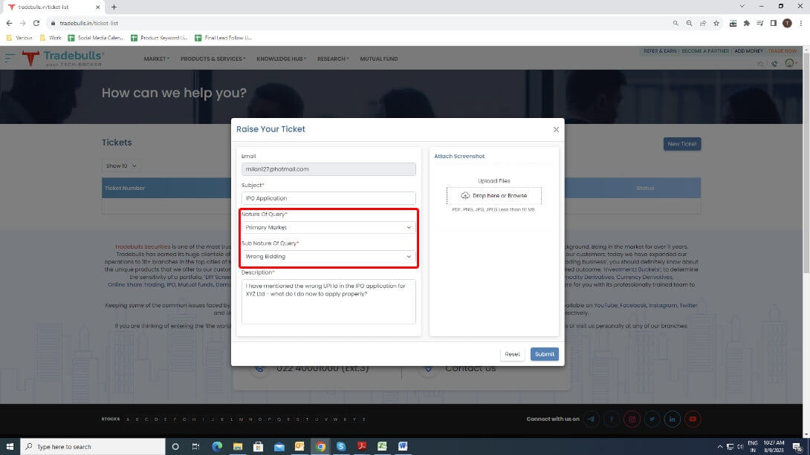Click the upload cloud icon in the drop zone
Screen dimensions: 810x455
465,196
